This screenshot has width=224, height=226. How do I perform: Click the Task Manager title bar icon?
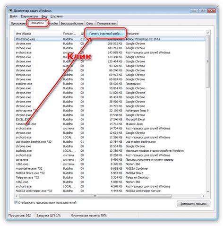10,10
